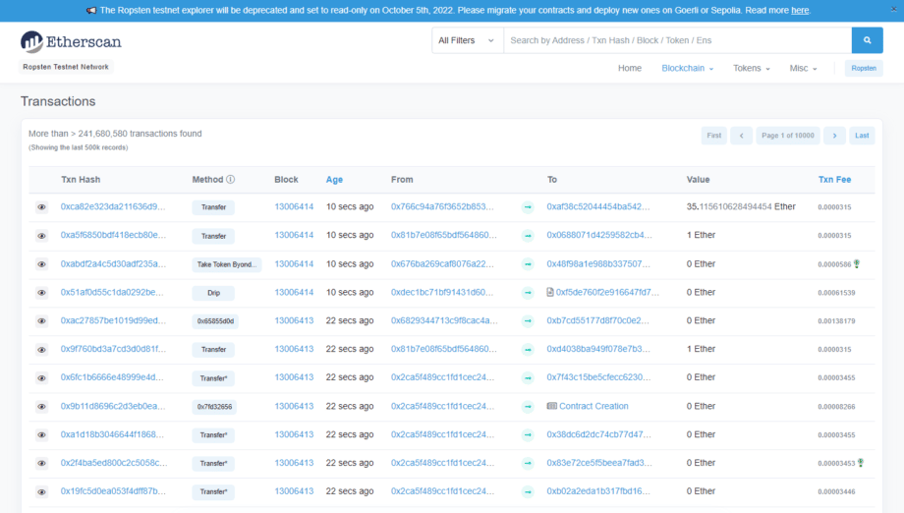Expand the Tokens menu
904x513 pixels.
pos(752,68)
